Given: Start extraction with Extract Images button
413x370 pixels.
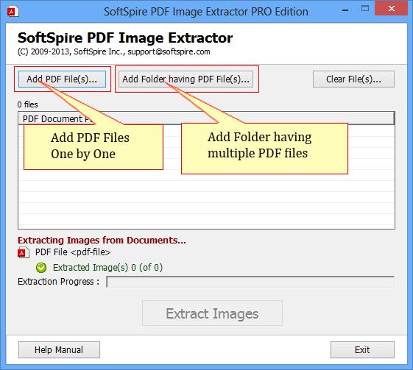Looking at the screenshot, I should pos(212,313).
